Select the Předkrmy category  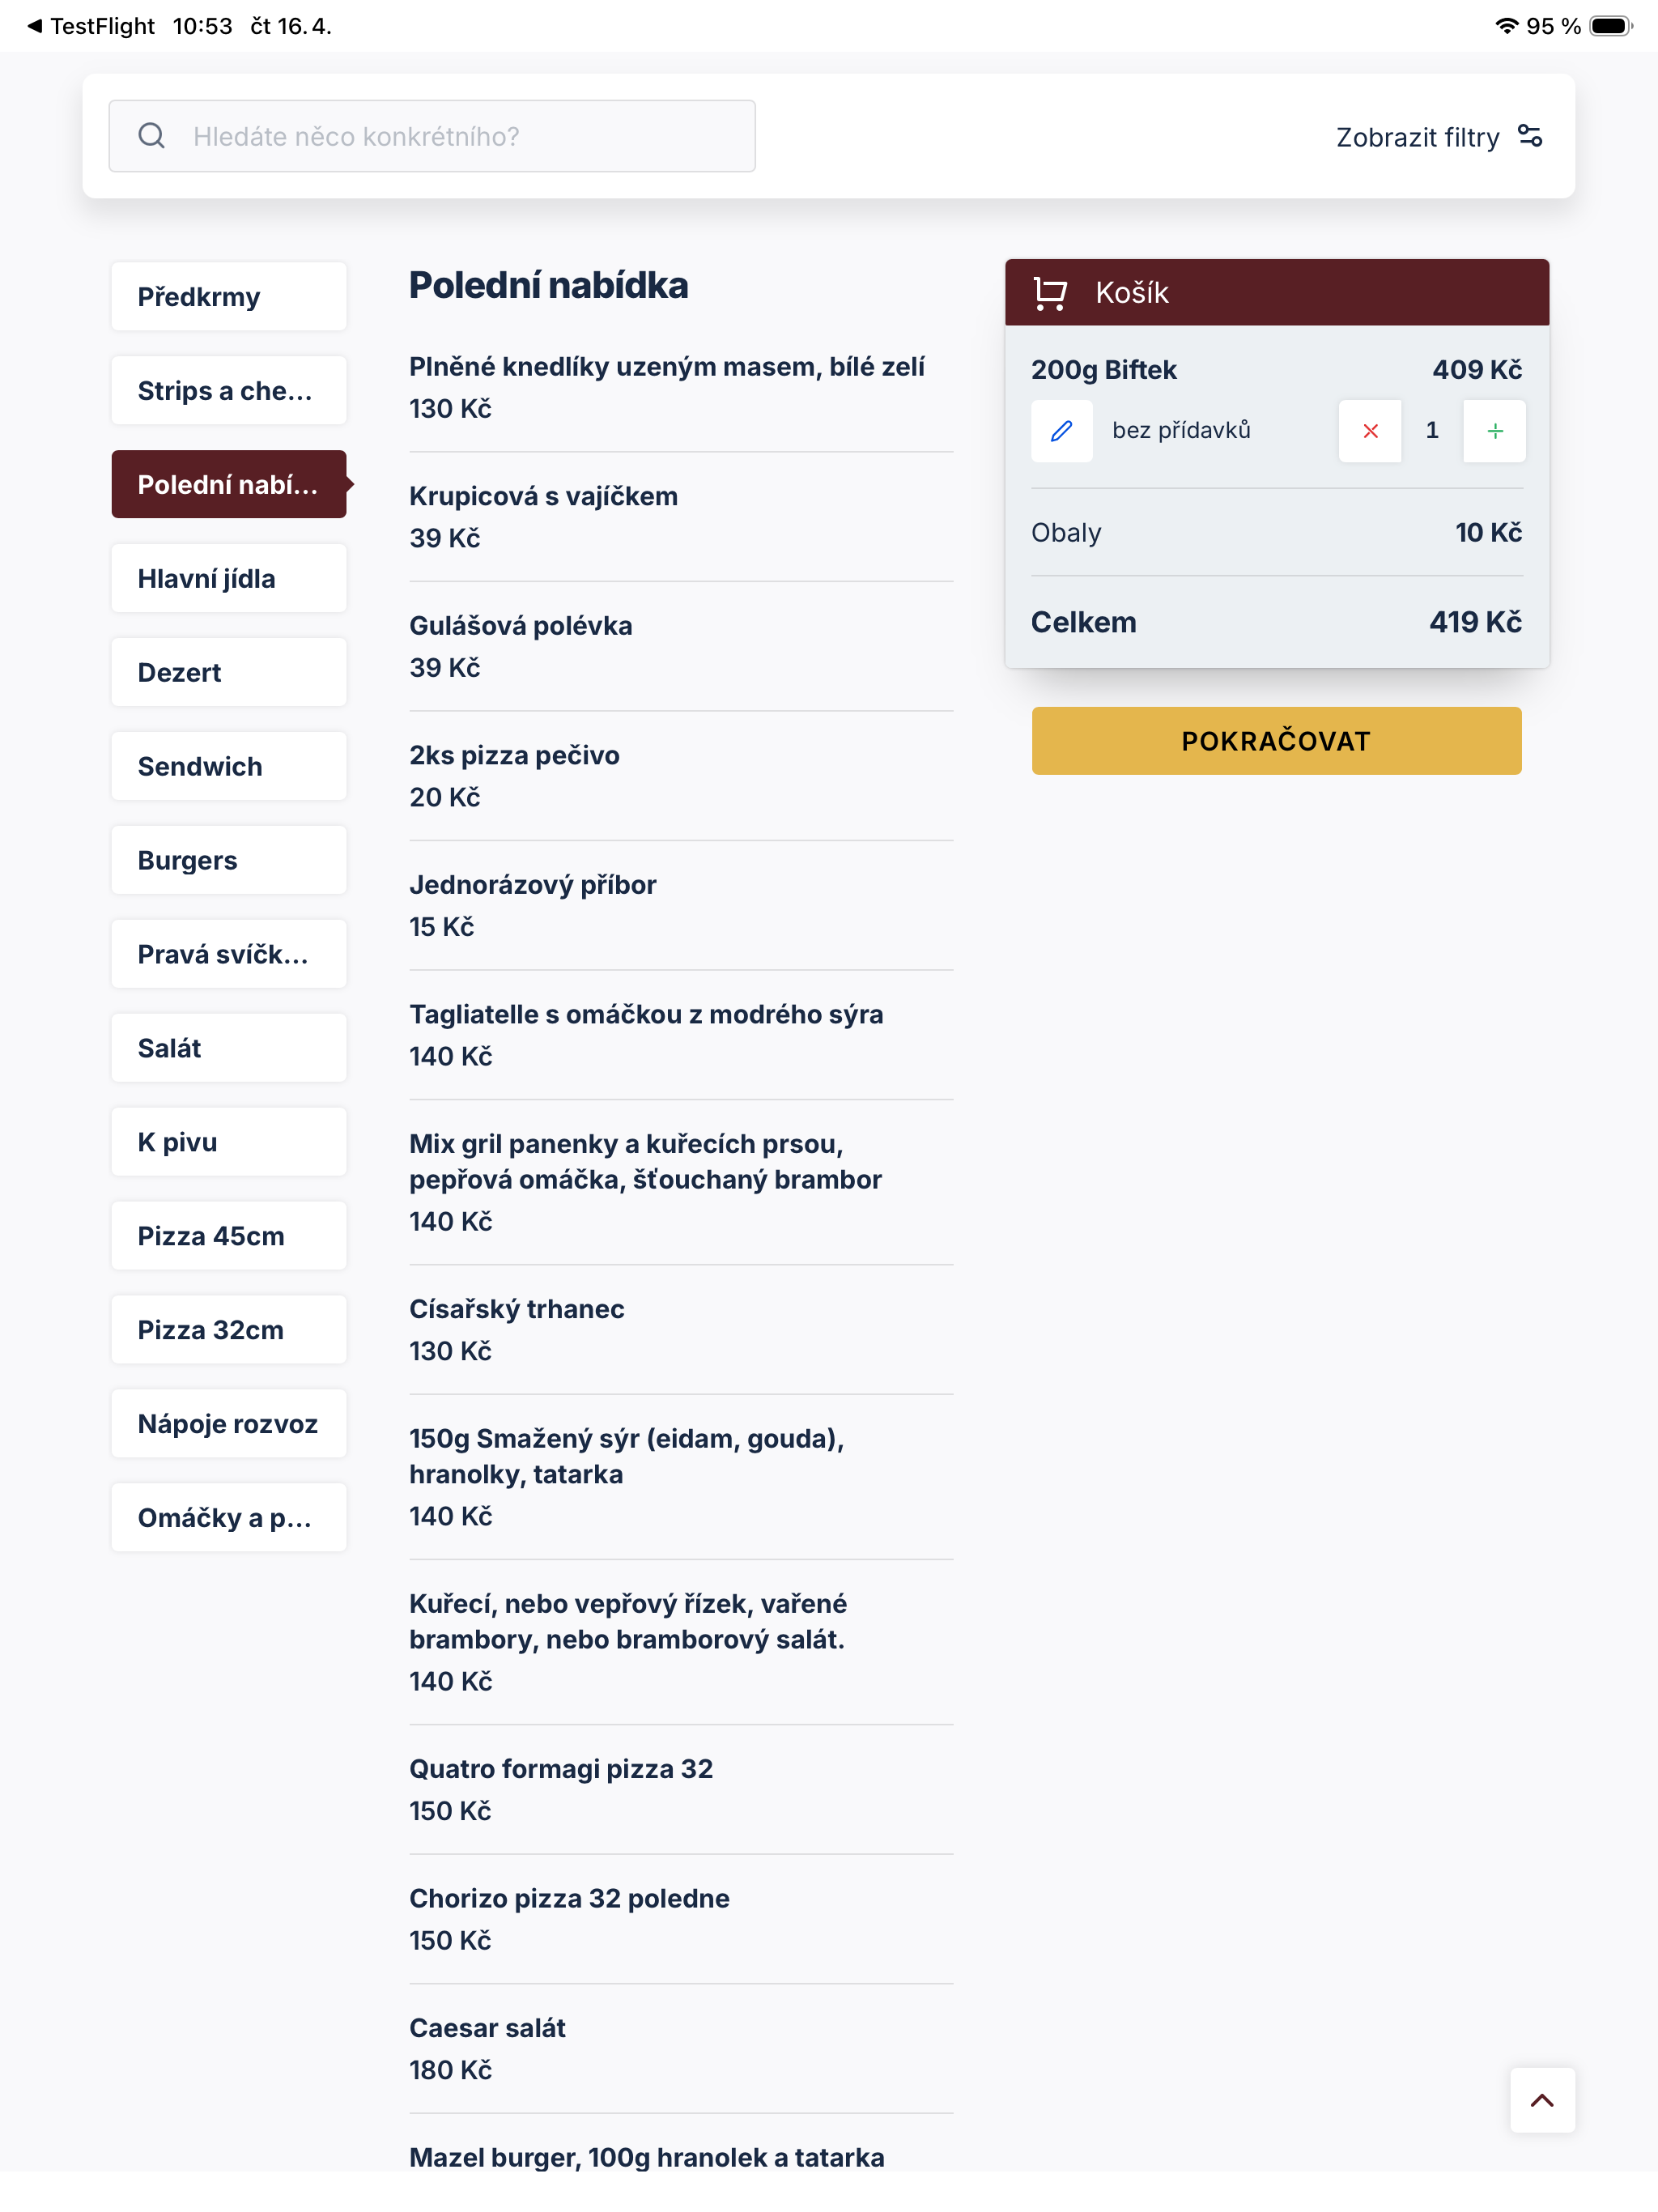coord(229,297)
